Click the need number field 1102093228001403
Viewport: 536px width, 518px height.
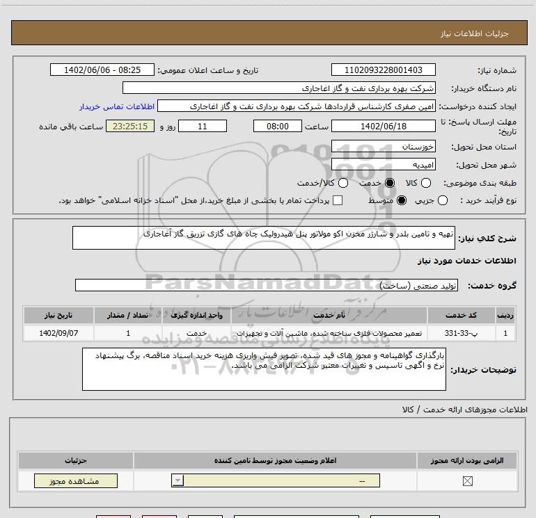(383, 70)
